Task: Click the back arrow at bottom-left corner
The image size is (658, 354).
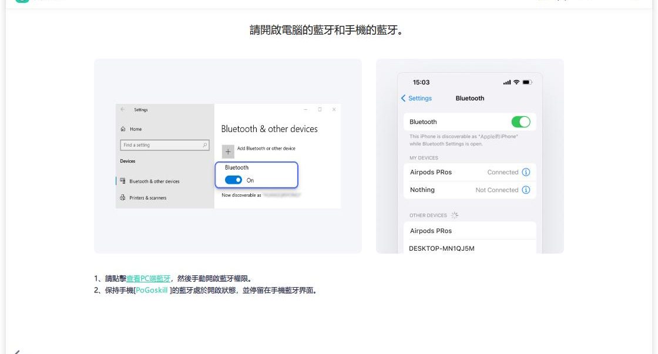Action: point(17,352)
